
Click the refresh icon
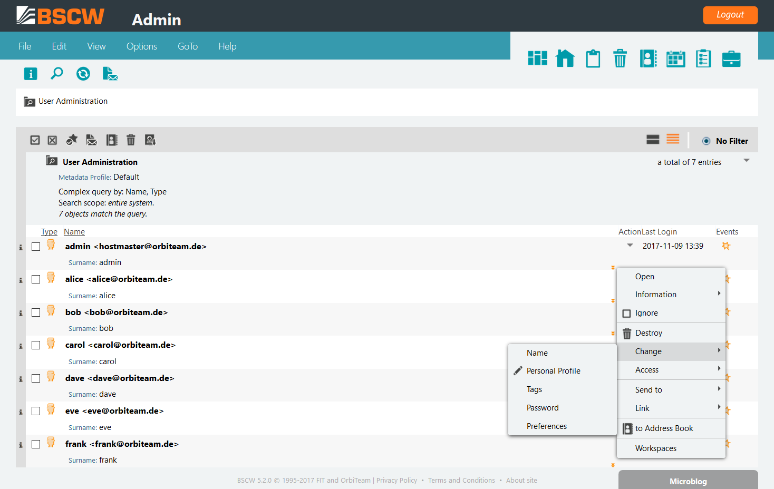click(x=83, y=74)
